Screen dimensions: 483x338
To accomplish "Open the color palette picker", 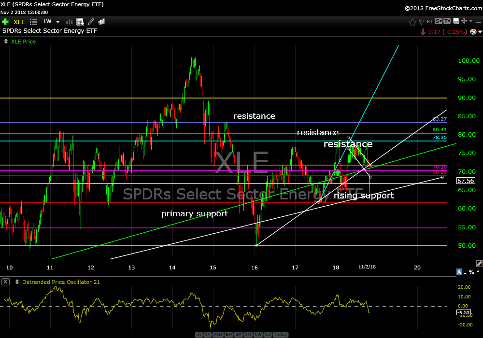I will pyautogui.click(x=473, y=32).
